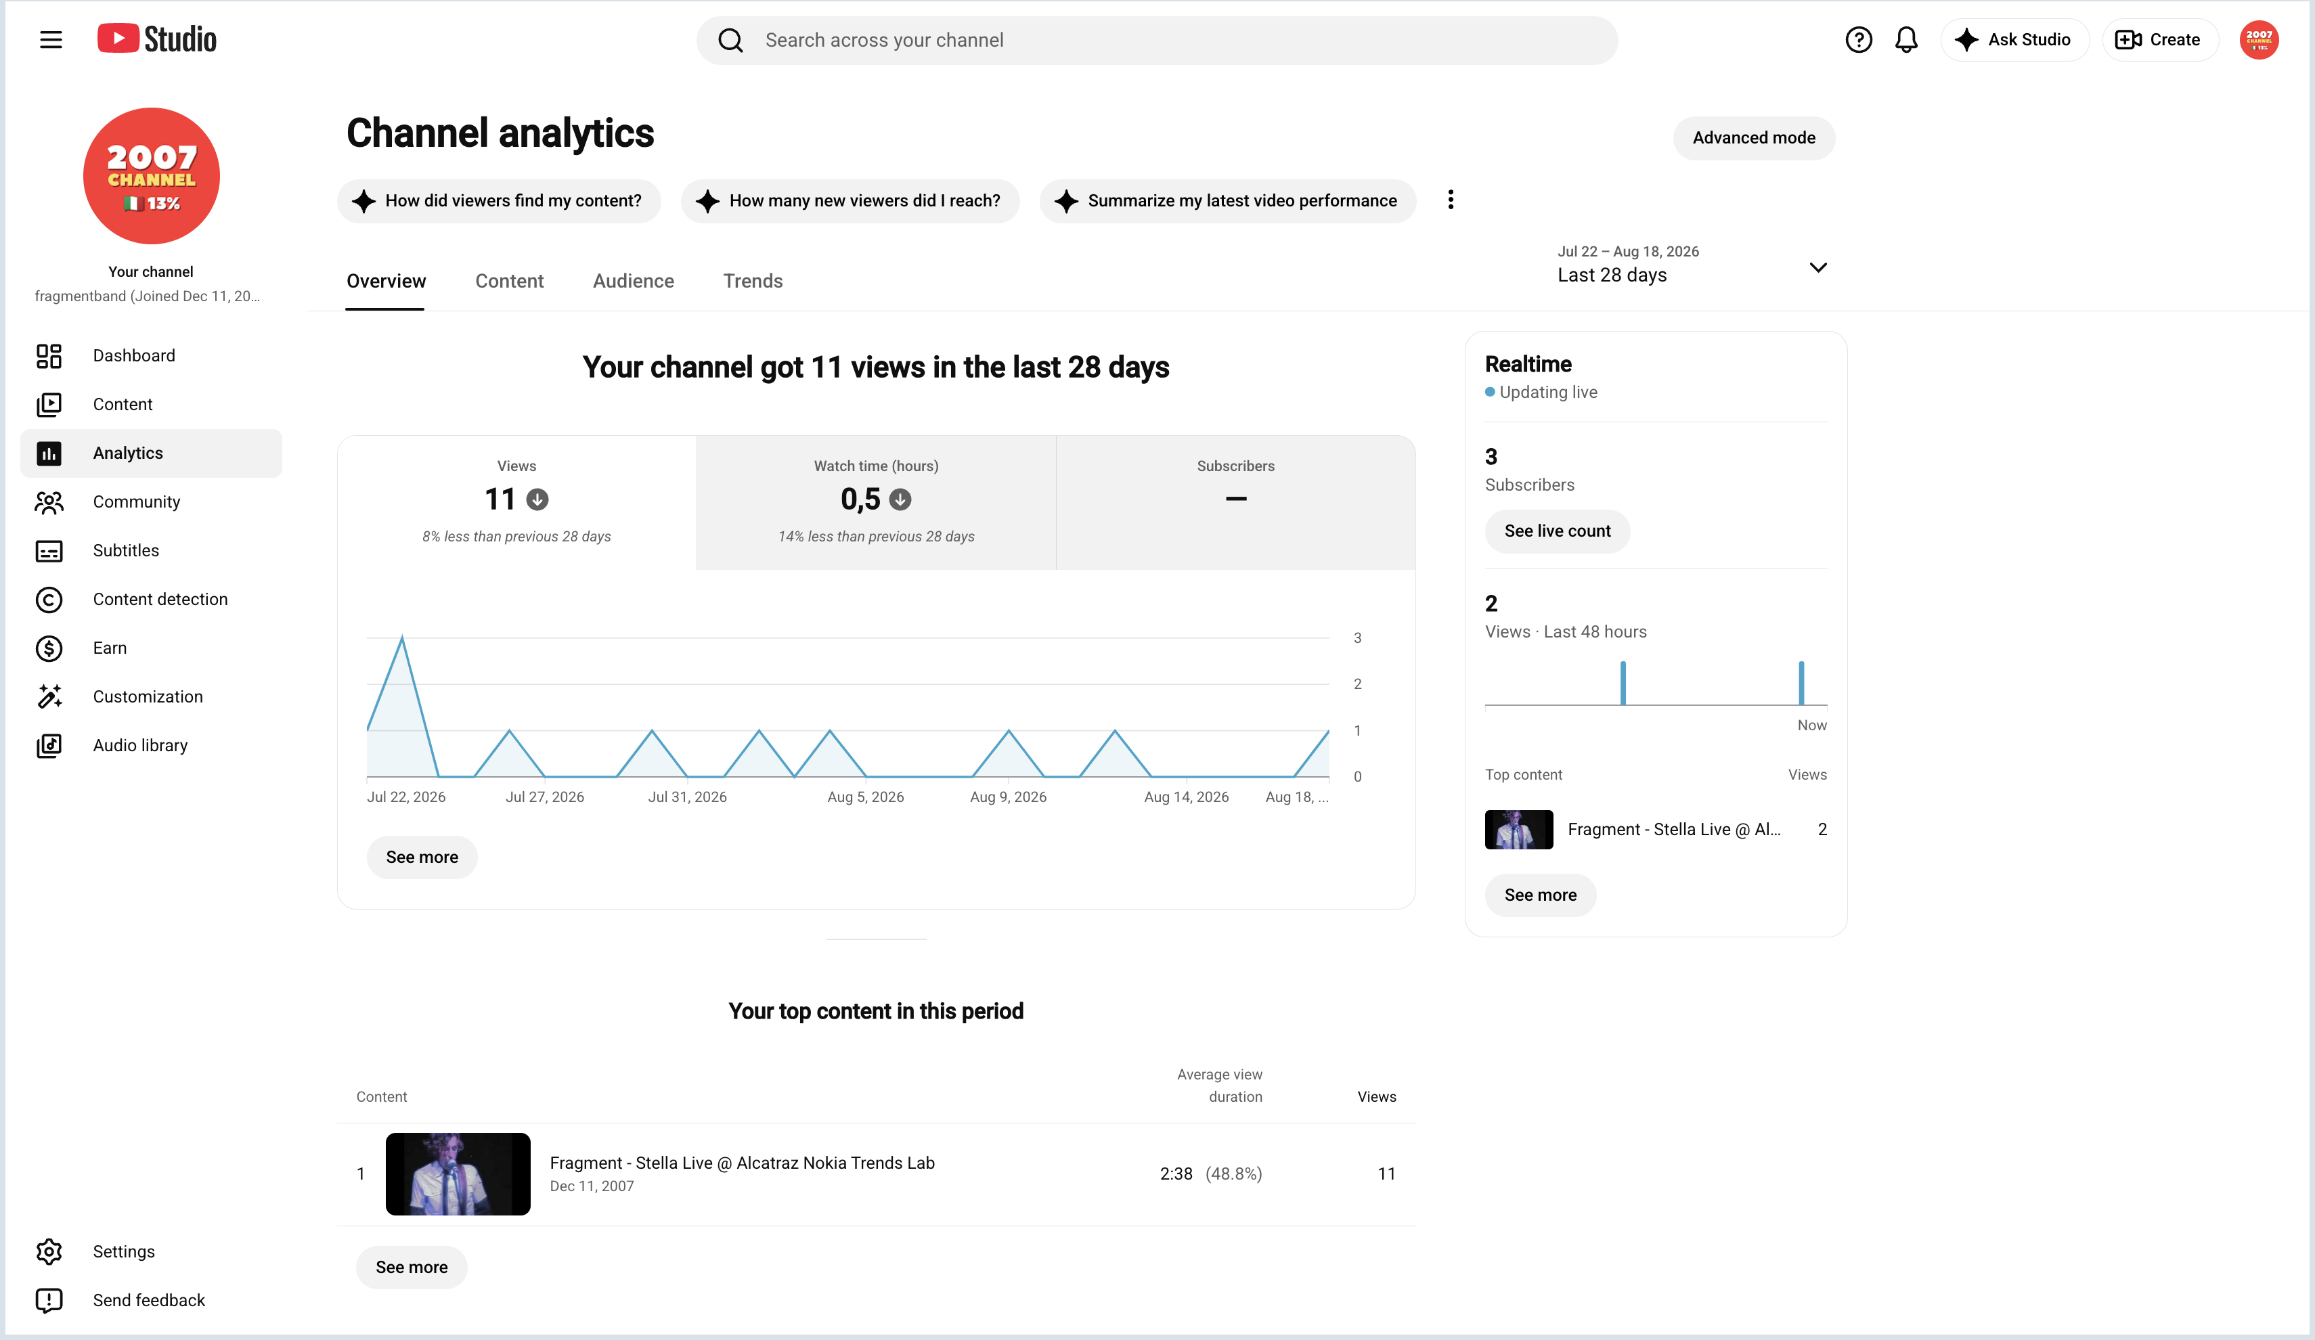Open the hamburger navigation menu
2315x1340 pixels.
[x=51, y=39]
